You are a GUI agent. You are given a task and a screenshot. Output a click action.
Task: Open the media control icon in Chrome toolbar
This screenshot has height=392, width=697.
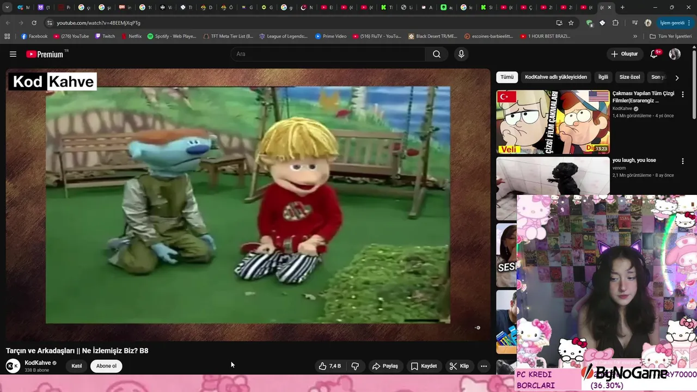point(635,23)
